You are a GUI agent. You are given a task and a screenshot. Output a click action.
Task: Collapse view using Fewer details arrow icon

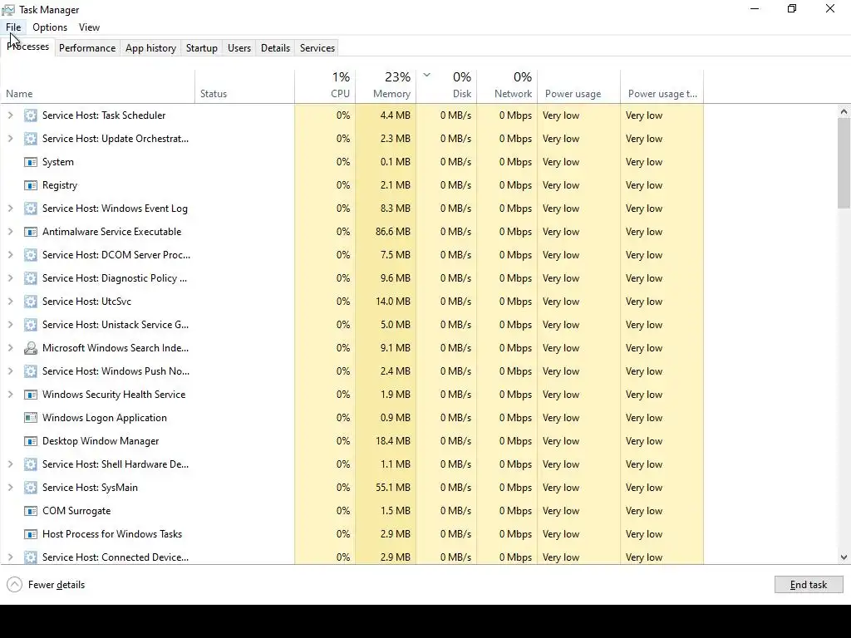point(15,584)
